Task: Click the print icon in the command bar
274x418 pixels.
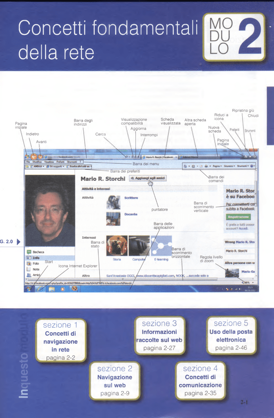Action: click(206, 166)
